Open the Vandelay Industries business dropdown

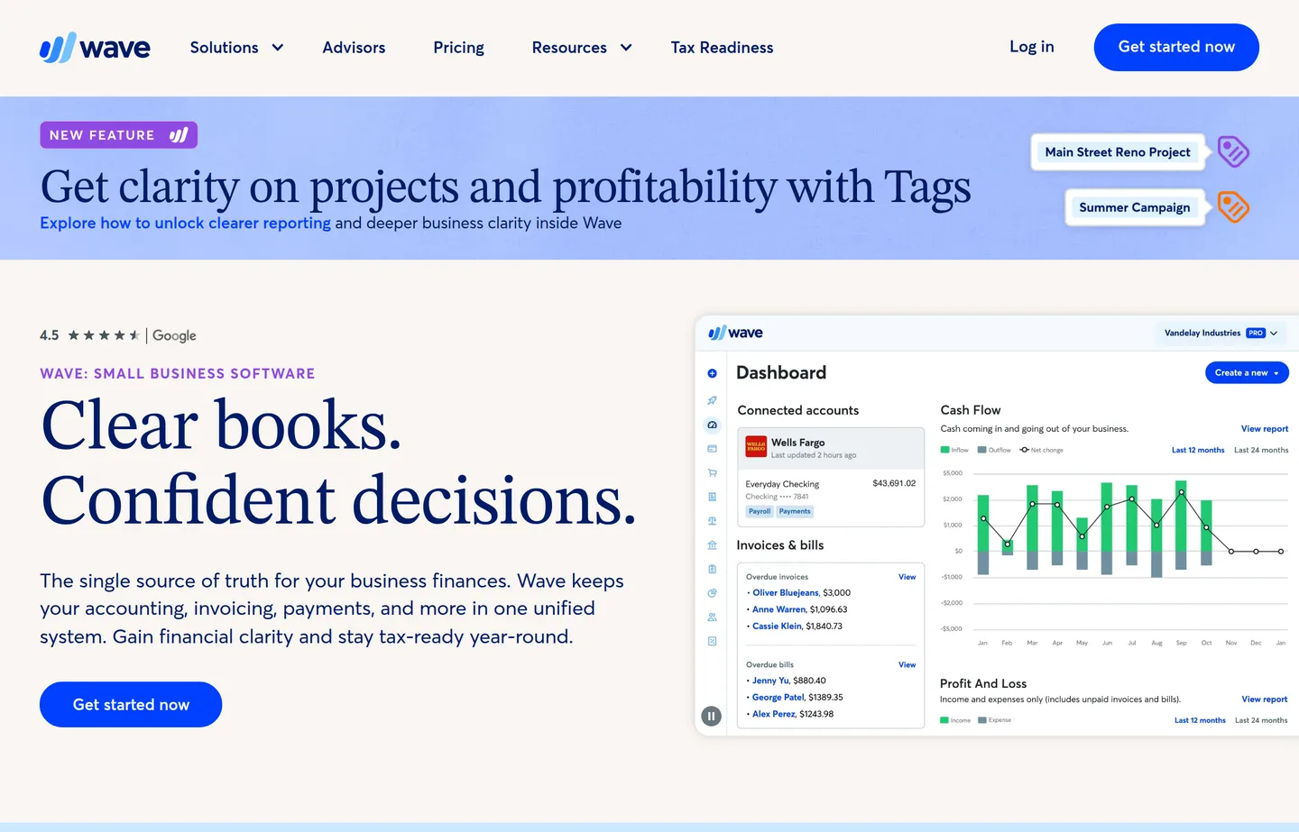(1221, 333)
